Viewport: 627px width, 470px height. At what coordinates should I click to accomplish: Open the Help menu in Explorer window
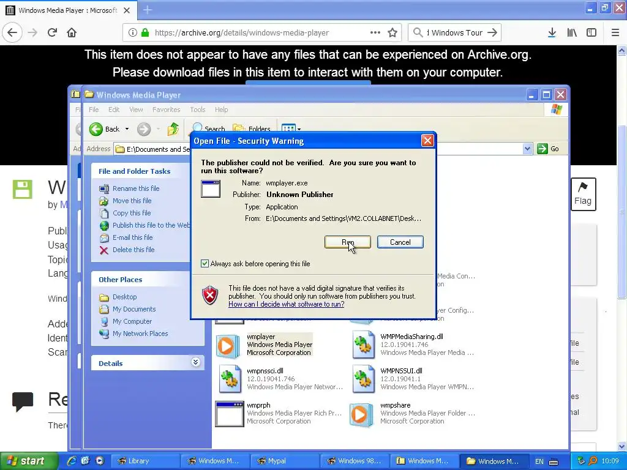221,110
